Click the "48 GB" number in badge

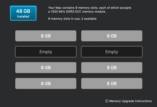(23, 11)
